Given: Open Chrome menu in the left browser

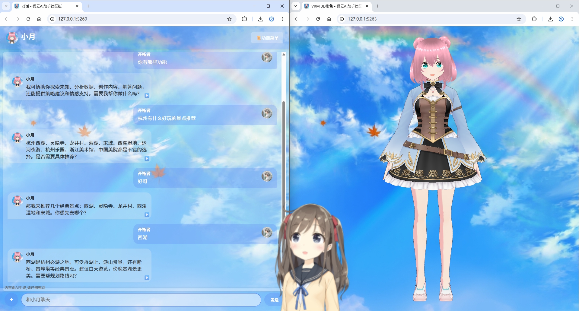Looking at the screenshot, I should pos(282,19).
